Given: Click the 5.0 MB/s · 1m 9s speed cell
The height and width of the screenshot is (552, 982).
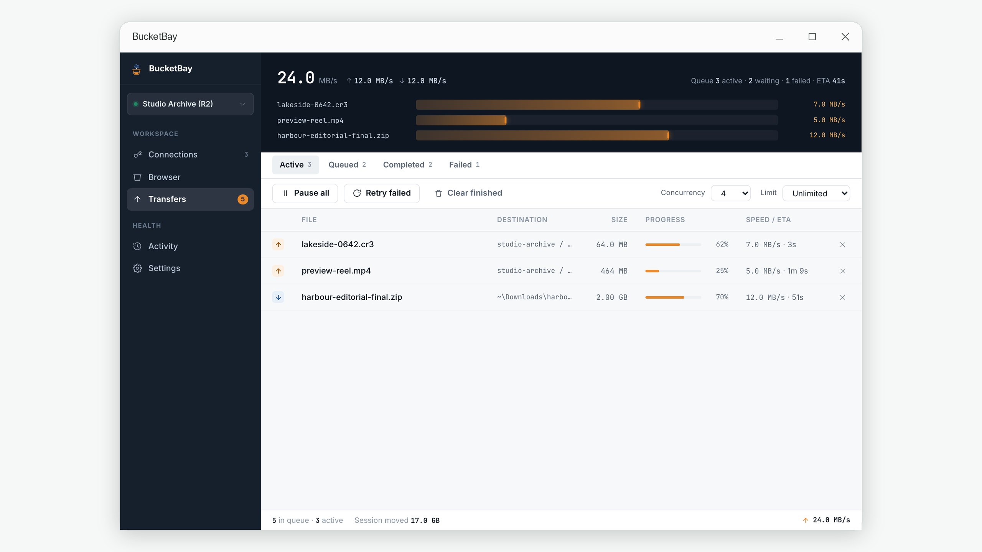Looking at the screenshot, I should [x=777, y=271].
